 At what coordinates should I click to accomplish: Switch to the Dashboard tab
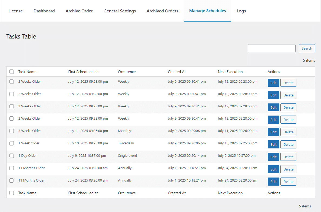[x=44, y=11]
